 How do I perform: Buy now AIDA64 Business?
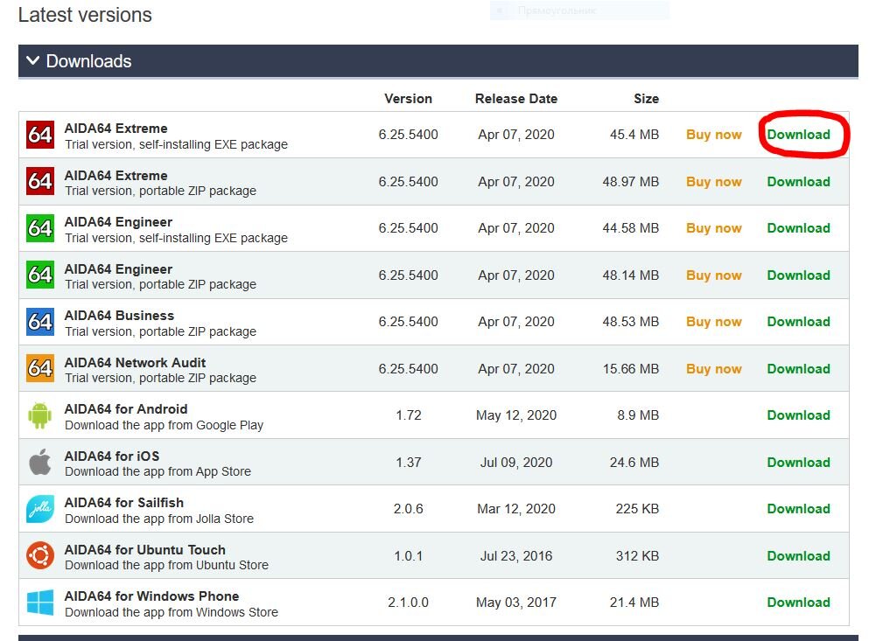click(714, 322)
